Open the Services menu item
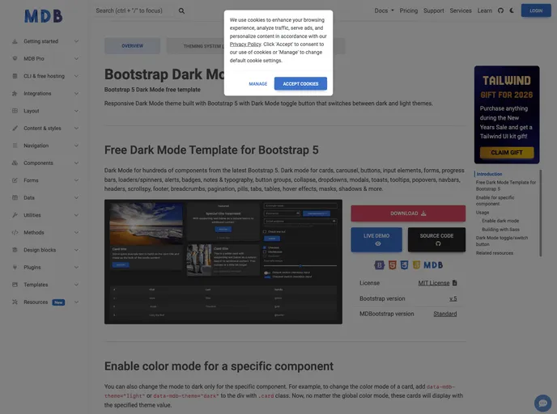557x414 pixels. pyautogui.click(x=461, y=11)
